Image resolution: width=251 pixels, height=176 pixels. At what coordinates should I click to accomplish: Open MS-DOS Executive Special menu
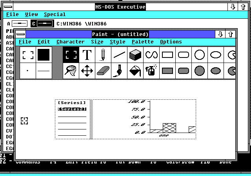point(55,14)
